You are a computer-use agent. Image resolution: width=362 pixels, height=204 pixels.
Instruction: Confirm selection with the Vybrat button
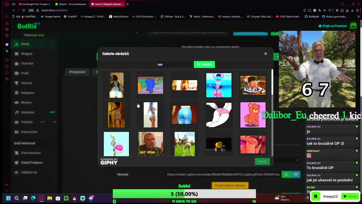[x=262, y=161]
